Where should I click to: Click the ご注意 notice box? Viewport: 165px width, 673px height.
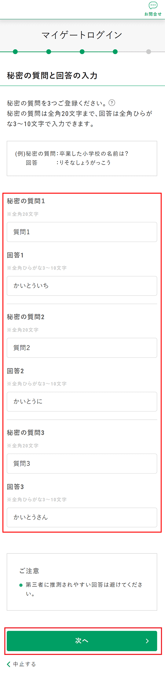[82, 582]
